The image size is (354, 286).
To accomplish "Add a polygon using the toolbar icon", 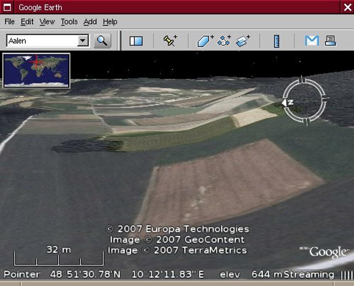I will (x=205, y=41).
